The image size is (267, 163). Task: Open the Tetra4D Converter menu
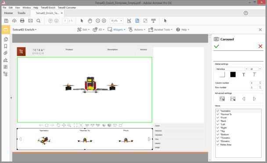coord(67,7)
